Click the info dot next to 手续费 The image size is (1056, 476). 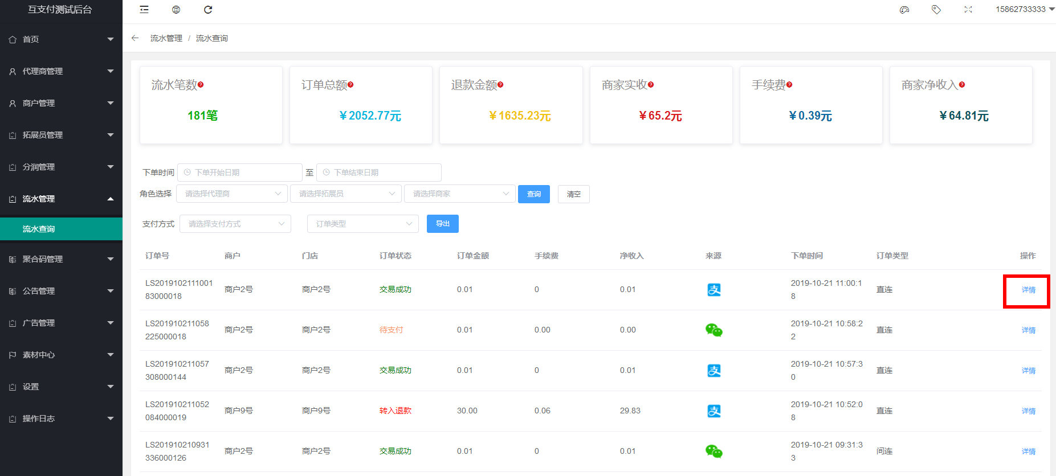coord(789,85)
